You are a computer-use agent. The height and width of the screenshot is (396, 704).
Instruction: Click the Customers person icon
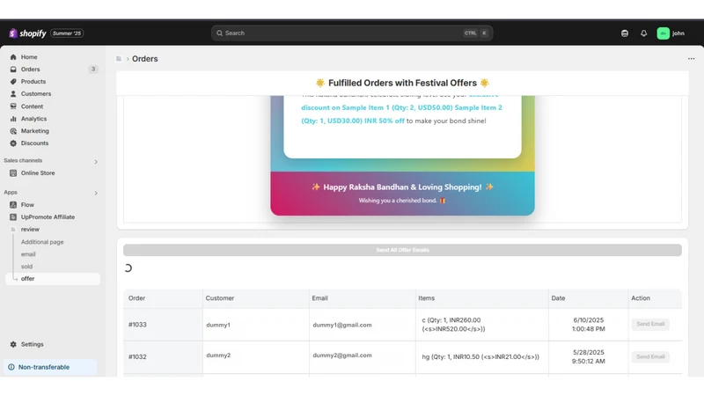(13, 94)
